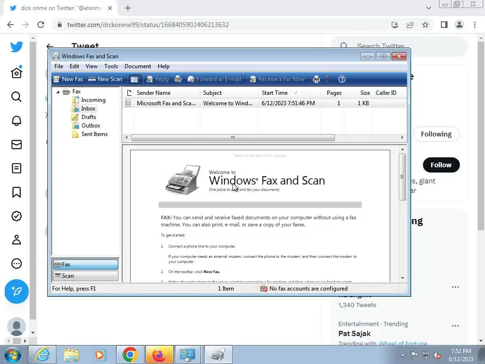Sort by Sender Name column

coord(167,93)
